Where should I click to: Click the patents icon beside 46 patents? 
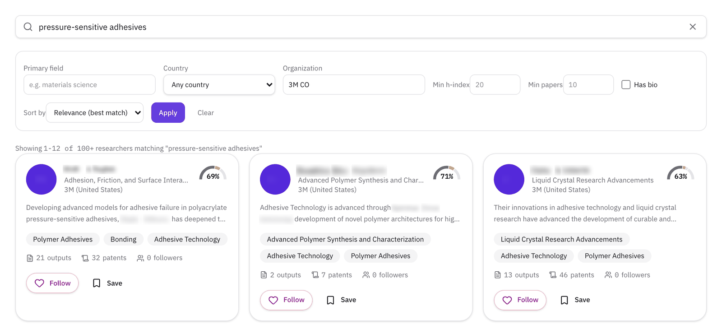(x=553, y=275)
